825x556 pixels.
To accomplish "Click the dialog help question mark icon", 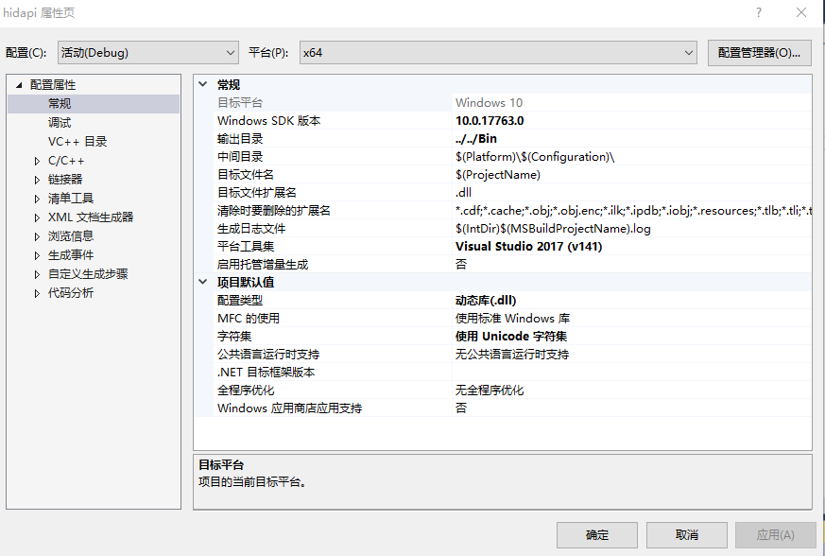I will point(760,12).
